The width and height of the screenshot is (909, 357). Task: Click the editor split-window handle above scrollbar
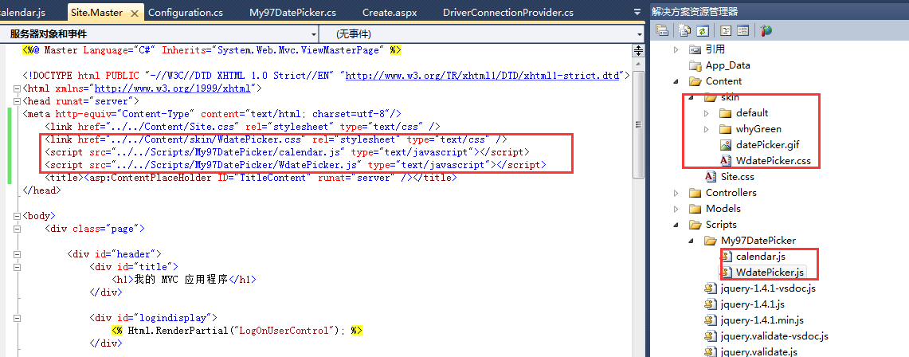pyautogui.click(x=638, y=50)
